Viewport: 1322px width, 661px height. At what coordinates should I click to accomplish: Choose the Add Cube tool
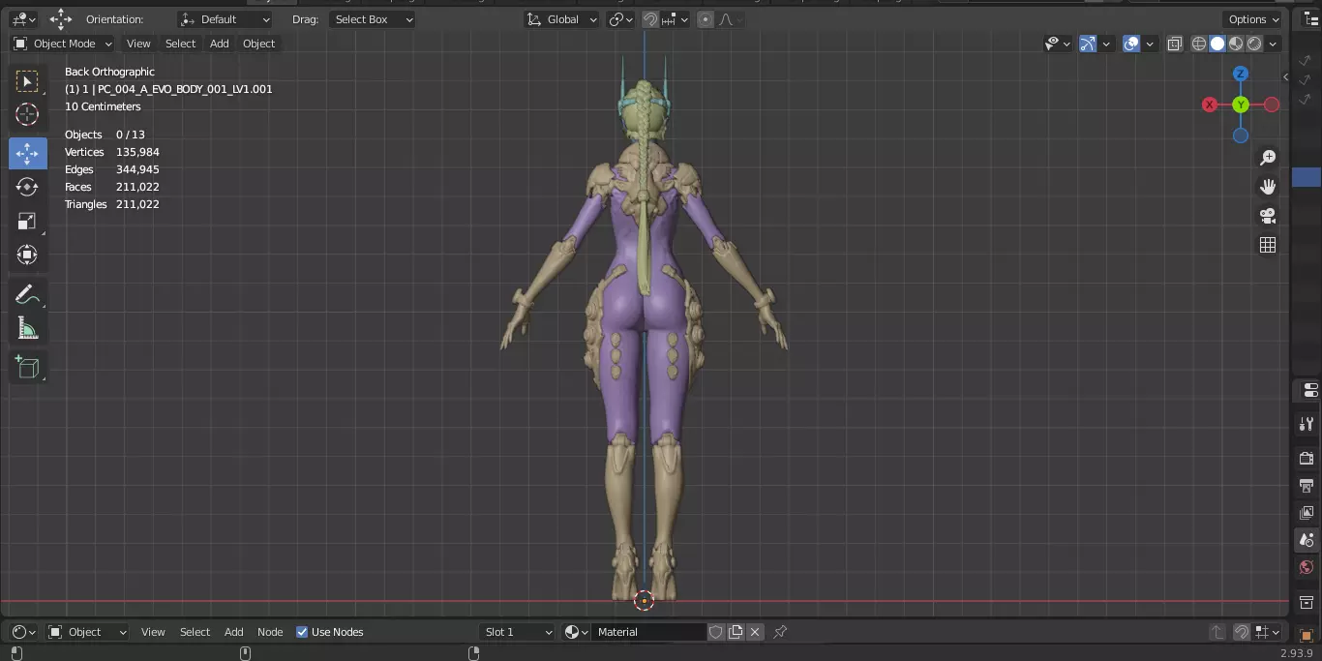tap(27, 367)
